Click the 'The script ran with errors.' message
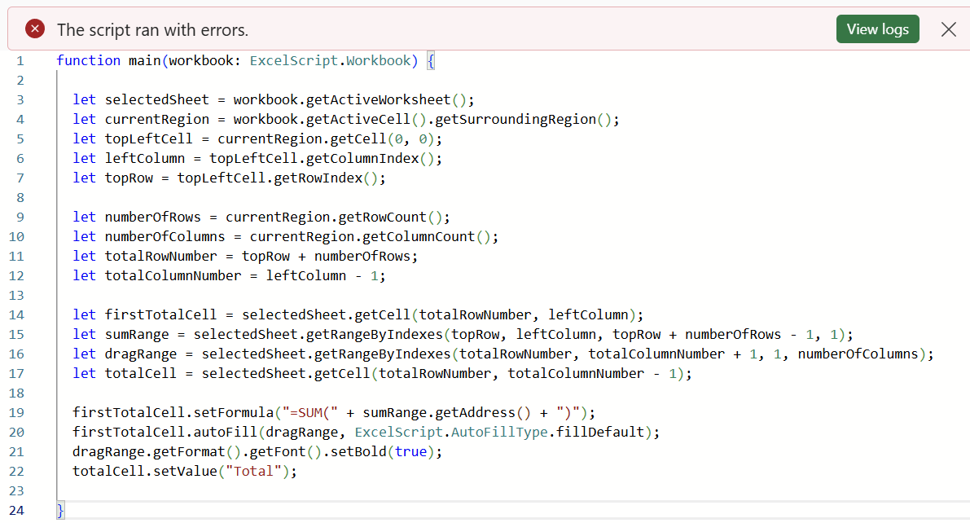 point(153,29)
